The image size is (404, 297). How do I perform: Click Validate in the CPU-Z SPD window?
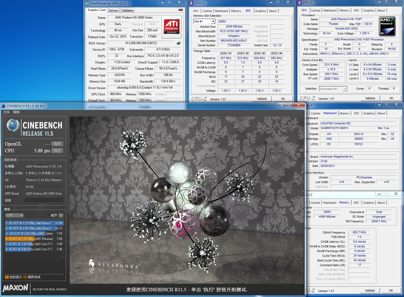click(x=262, y=99)
